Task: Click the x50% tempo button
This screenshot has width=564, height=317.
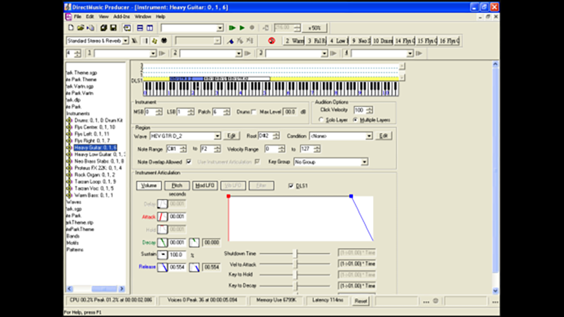Action: 314,28
